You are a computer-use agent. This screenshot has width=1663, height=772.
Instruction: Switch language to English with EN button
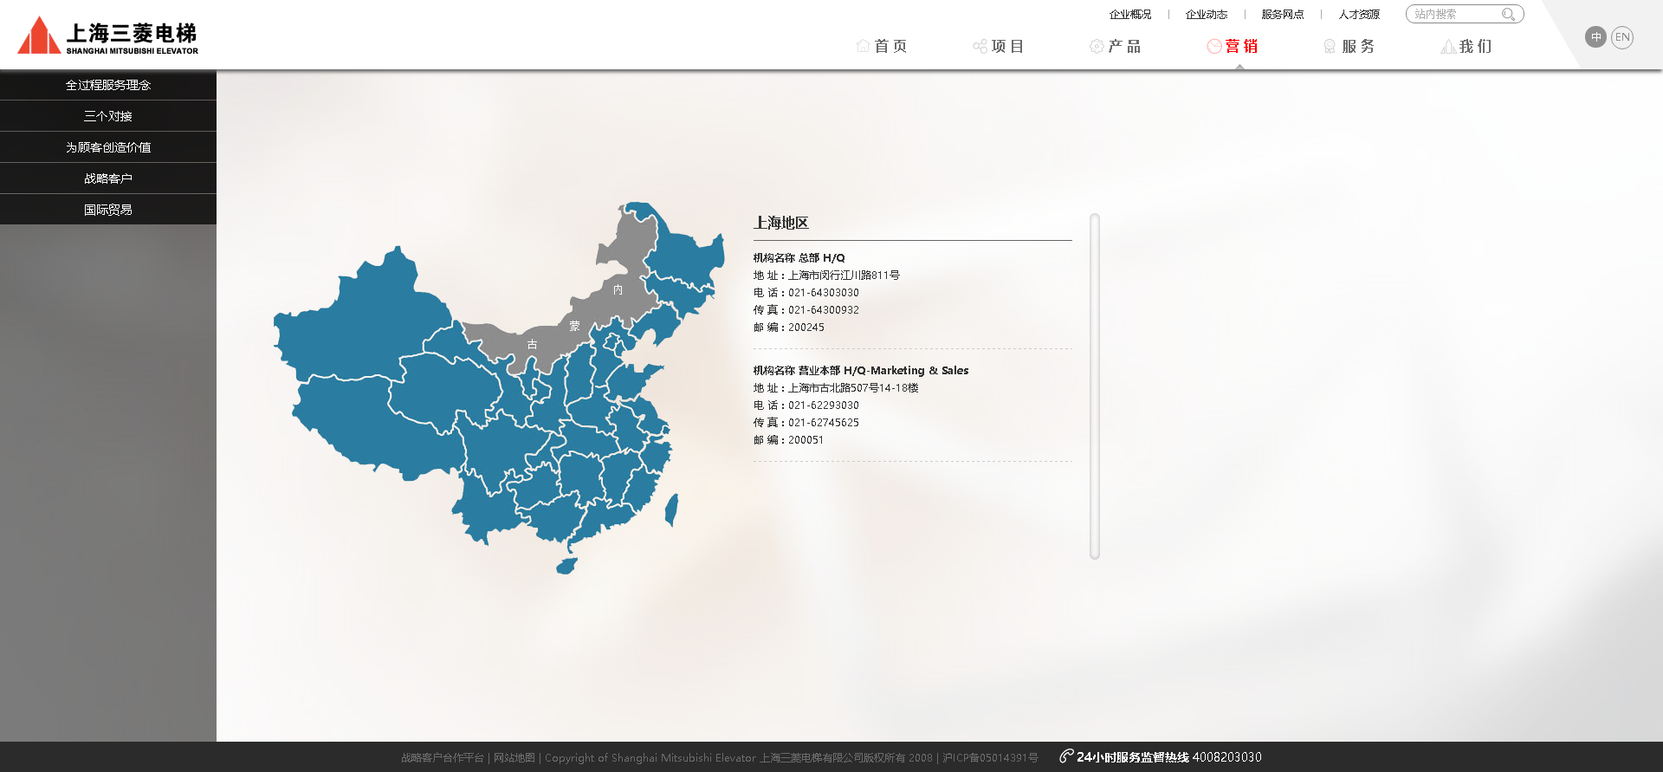coord(1622,37)
